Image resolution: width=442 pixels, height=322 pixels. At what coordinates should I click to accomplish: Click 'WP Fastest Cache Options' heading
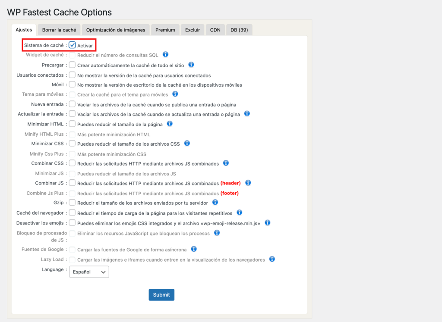pos(59,12)
